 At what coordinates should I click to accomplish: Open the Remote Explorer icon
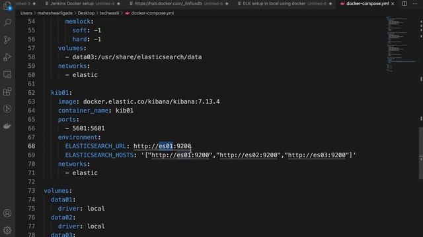click(x=7, y=74)
